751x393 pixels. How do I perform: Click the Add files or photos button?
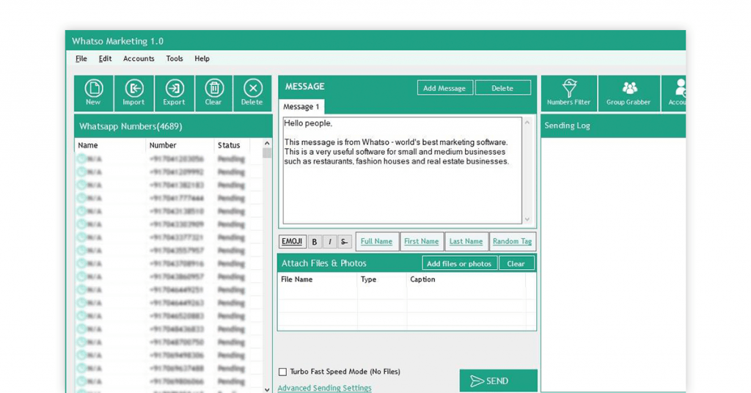pos(459,263)
